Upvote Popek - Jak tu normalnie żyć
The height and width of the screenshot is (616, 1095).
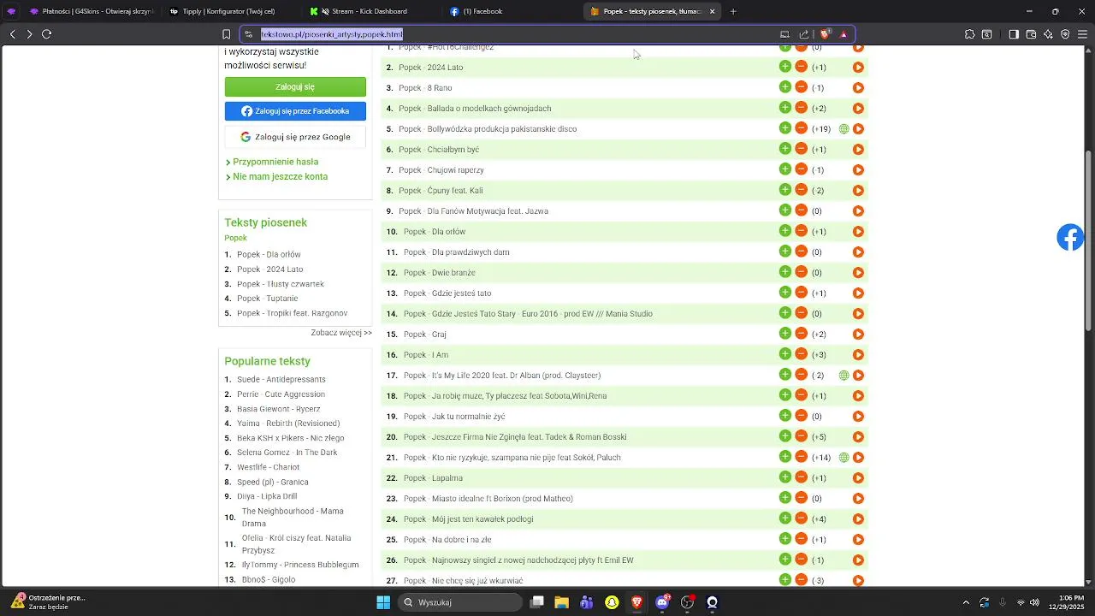(785, 416)
